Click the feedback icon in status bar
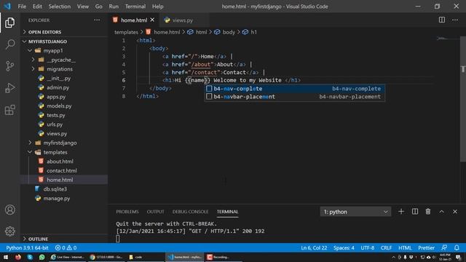Viewport: 466px width, 262px height. pyautogui.click(x=444, y=247)
